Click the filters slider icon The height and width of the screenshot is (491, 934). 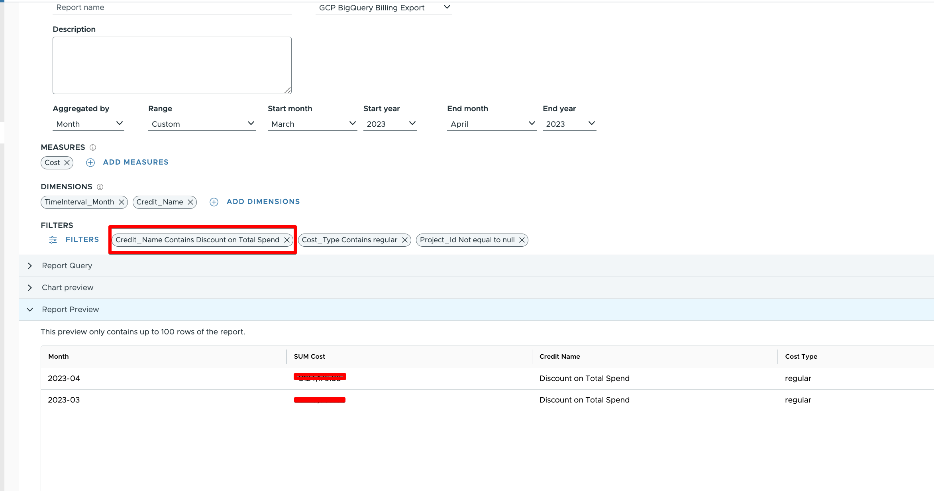tap(53, 240)
